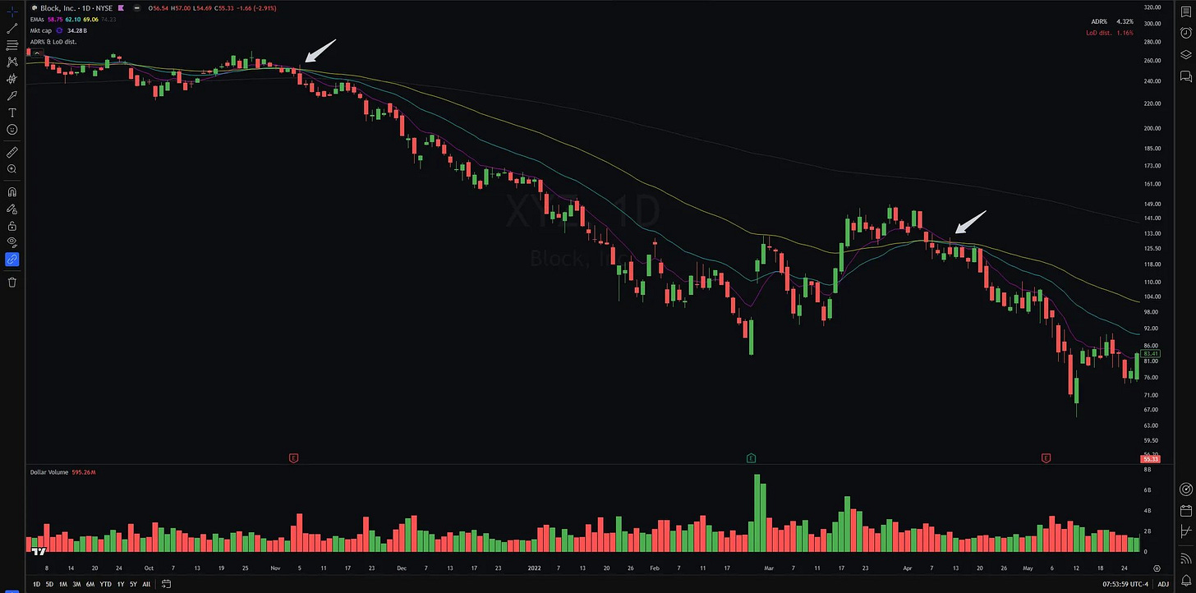Click the red earnings marker in November
This screenshot has height=593, width=1196.
pos(293,457)
